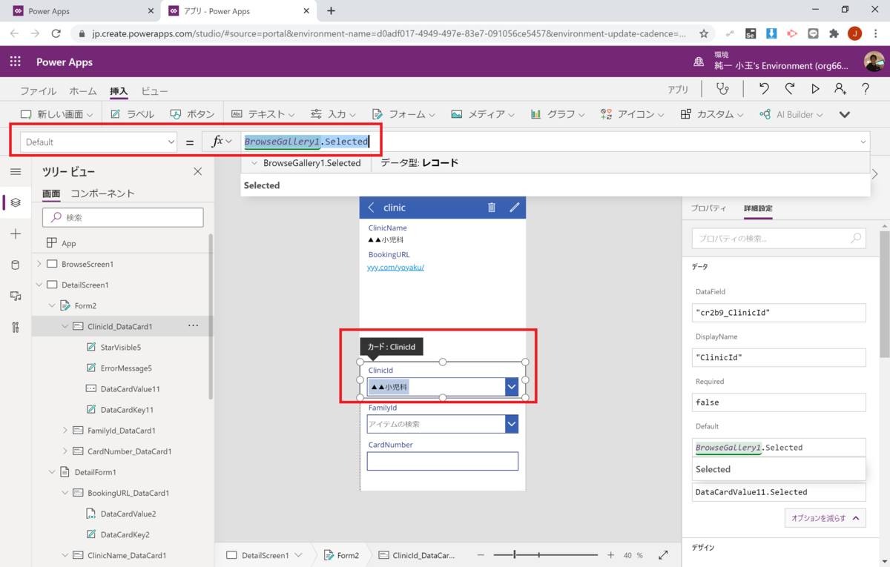The height and width of the screenshot is (567, 890).
Task: Click the App checker stethoscope icon
Action: 722,89
